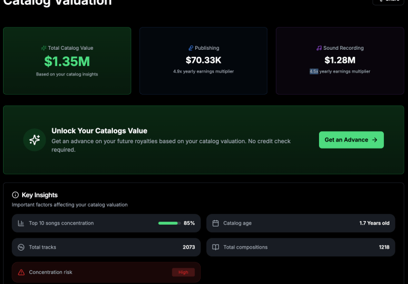Select the Total Catalog Value card
The image size is (408, 284).
67,61
